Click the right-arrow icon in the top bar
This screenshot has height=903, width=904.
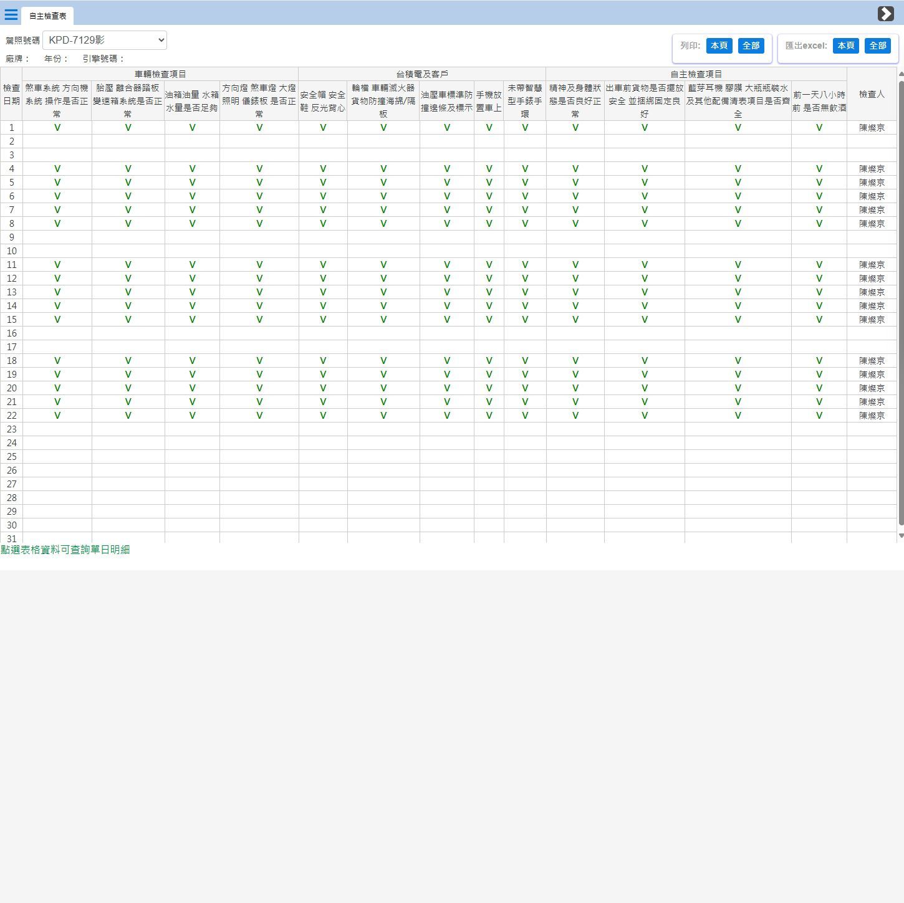click(886, 14)
